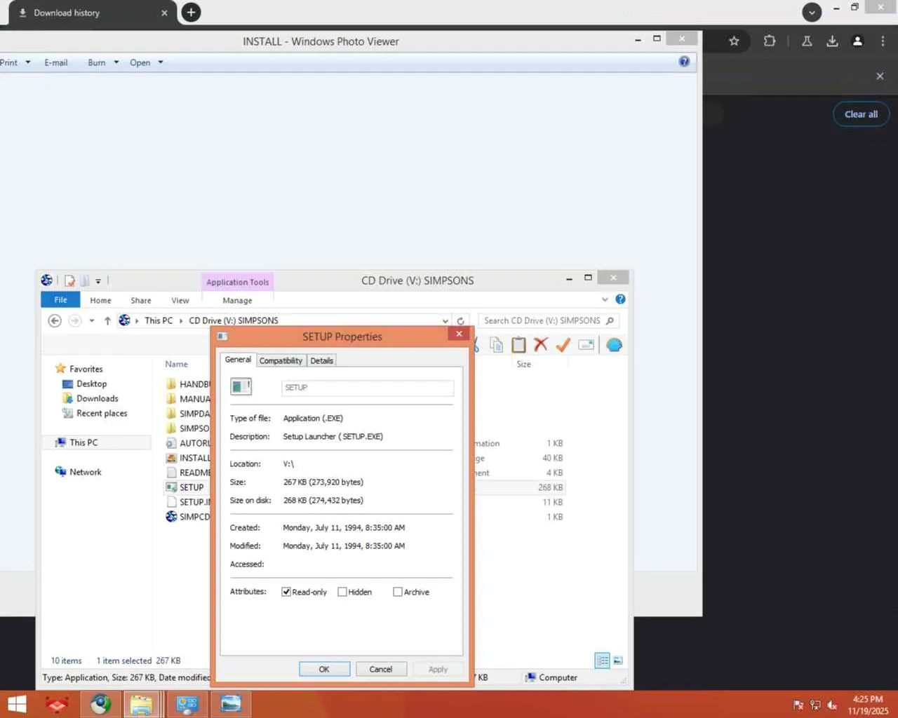Screen dimensions: 898x718
Task: Toggle the Hidden attribute checkbox
Action: (x=342, y=592)
